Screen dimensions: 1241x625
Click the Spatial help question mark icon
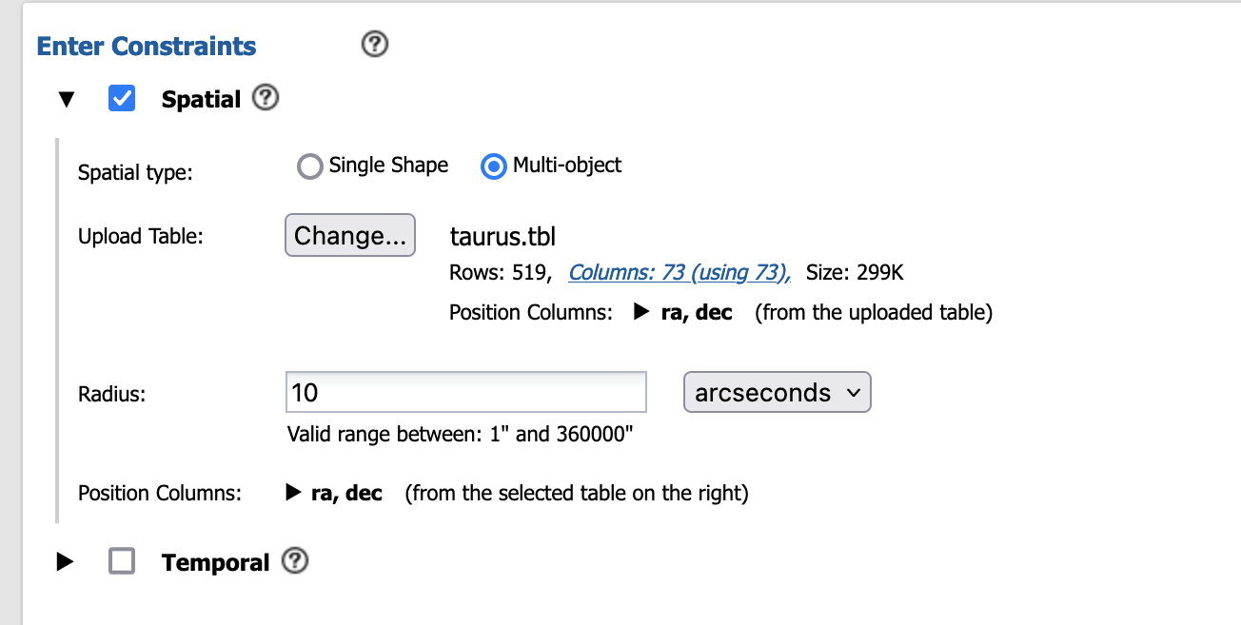(266, 97)
